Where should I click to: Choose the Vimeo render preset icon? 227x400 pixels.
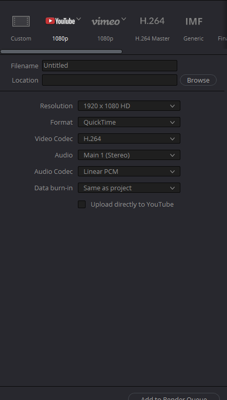106,22
